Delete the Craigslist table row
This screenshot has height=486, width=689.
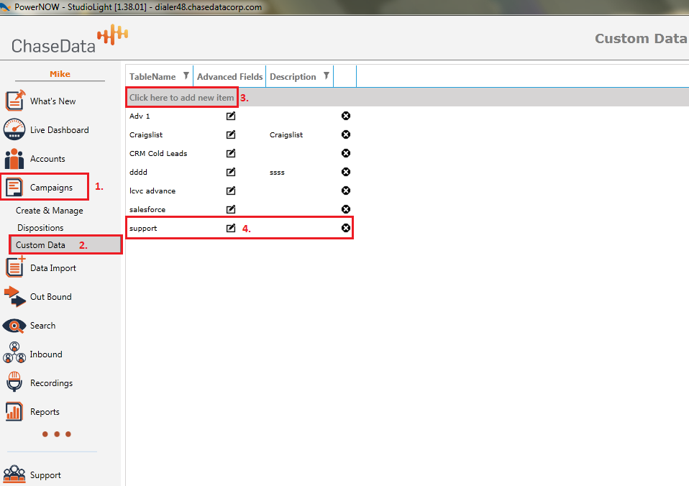[x=346, y=134]
